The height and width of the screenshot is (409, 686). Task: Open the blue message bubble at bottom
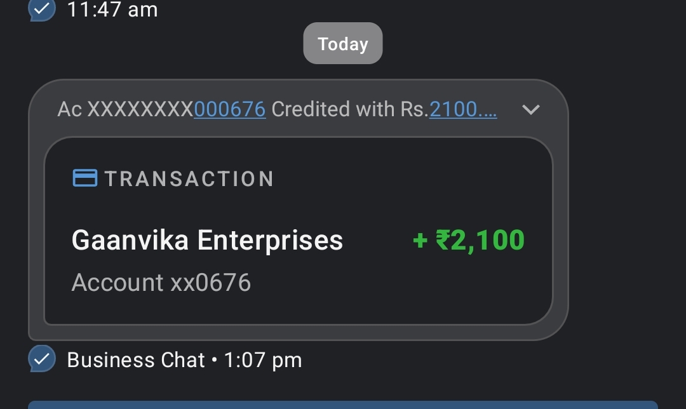(343, 405)
